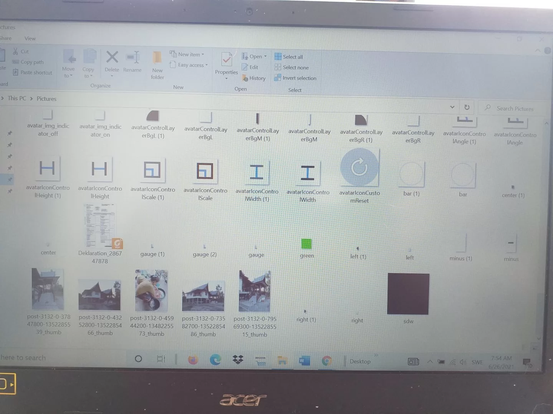Launch Microsoft Edge from the taskbar
553x414 pixels.
coord(215,360)
